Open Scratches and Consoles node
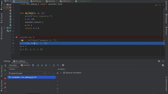This screenshot has height=94, width=168. [9, 31]
